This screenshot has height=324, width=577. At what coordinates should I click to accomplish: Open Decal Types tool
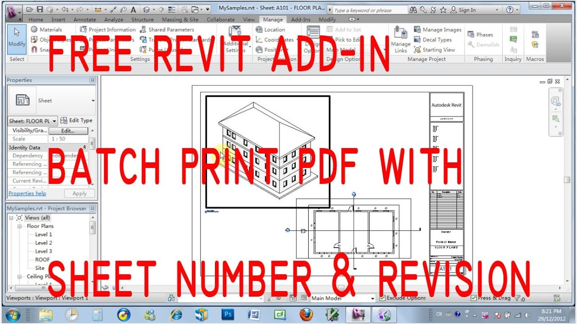433,40
